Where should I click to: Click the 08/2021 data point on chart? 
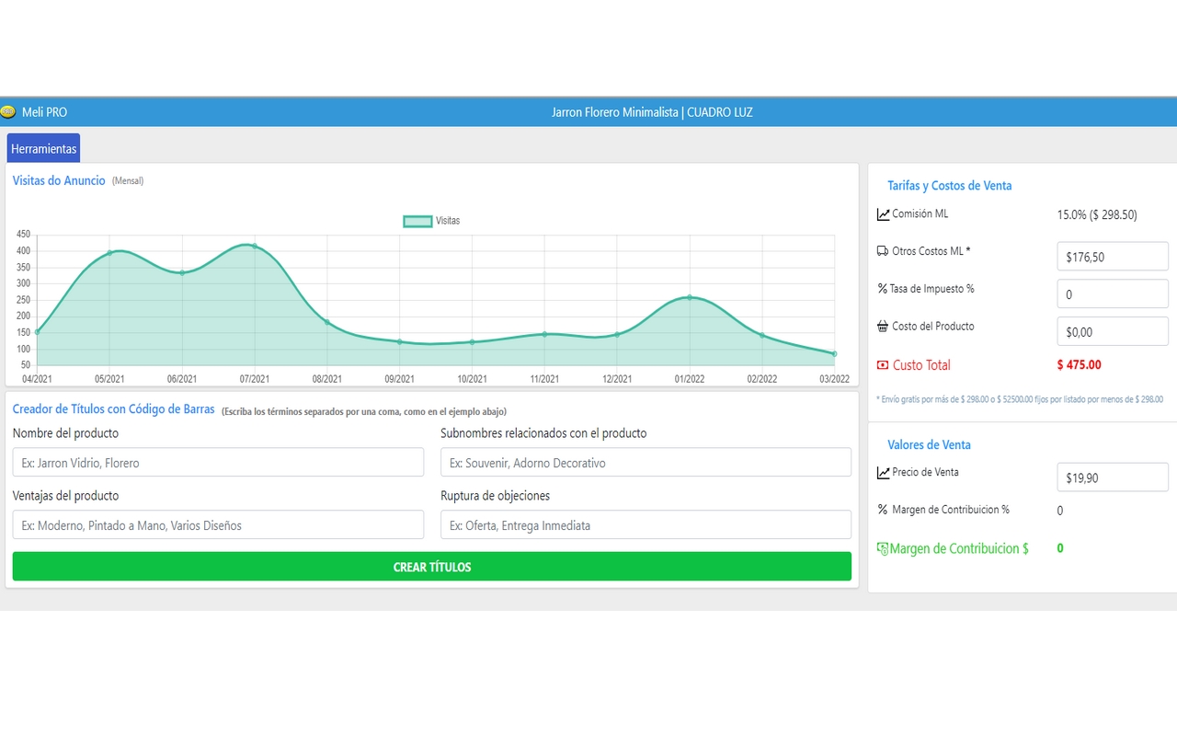tap(327, 322)
